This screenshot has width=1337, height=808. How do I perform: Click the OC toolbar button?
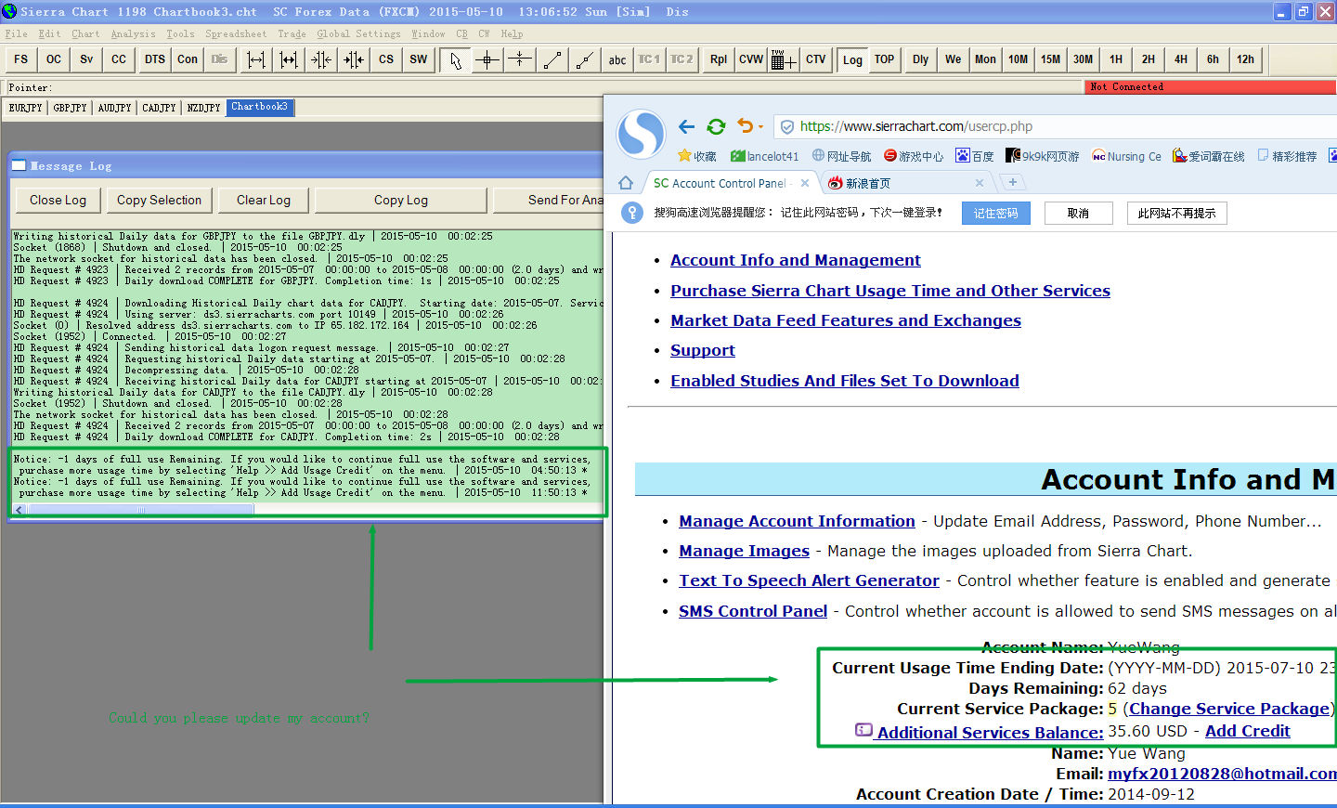click(54, 59)
